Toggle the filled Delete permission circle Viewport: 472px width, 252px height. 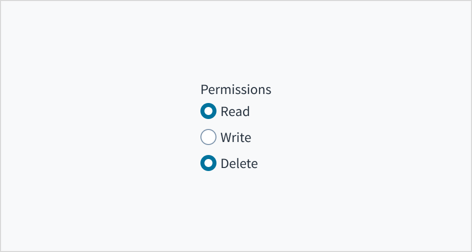click(208, 163)
